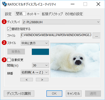Image resolution: width=105 pixels, height=100 pixels.
Task: Click the red number 3 marker
Action: point(4,60)
